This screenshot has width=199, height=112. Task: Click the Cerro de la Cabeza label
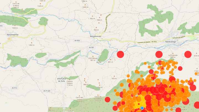click(x=98, y=99)
